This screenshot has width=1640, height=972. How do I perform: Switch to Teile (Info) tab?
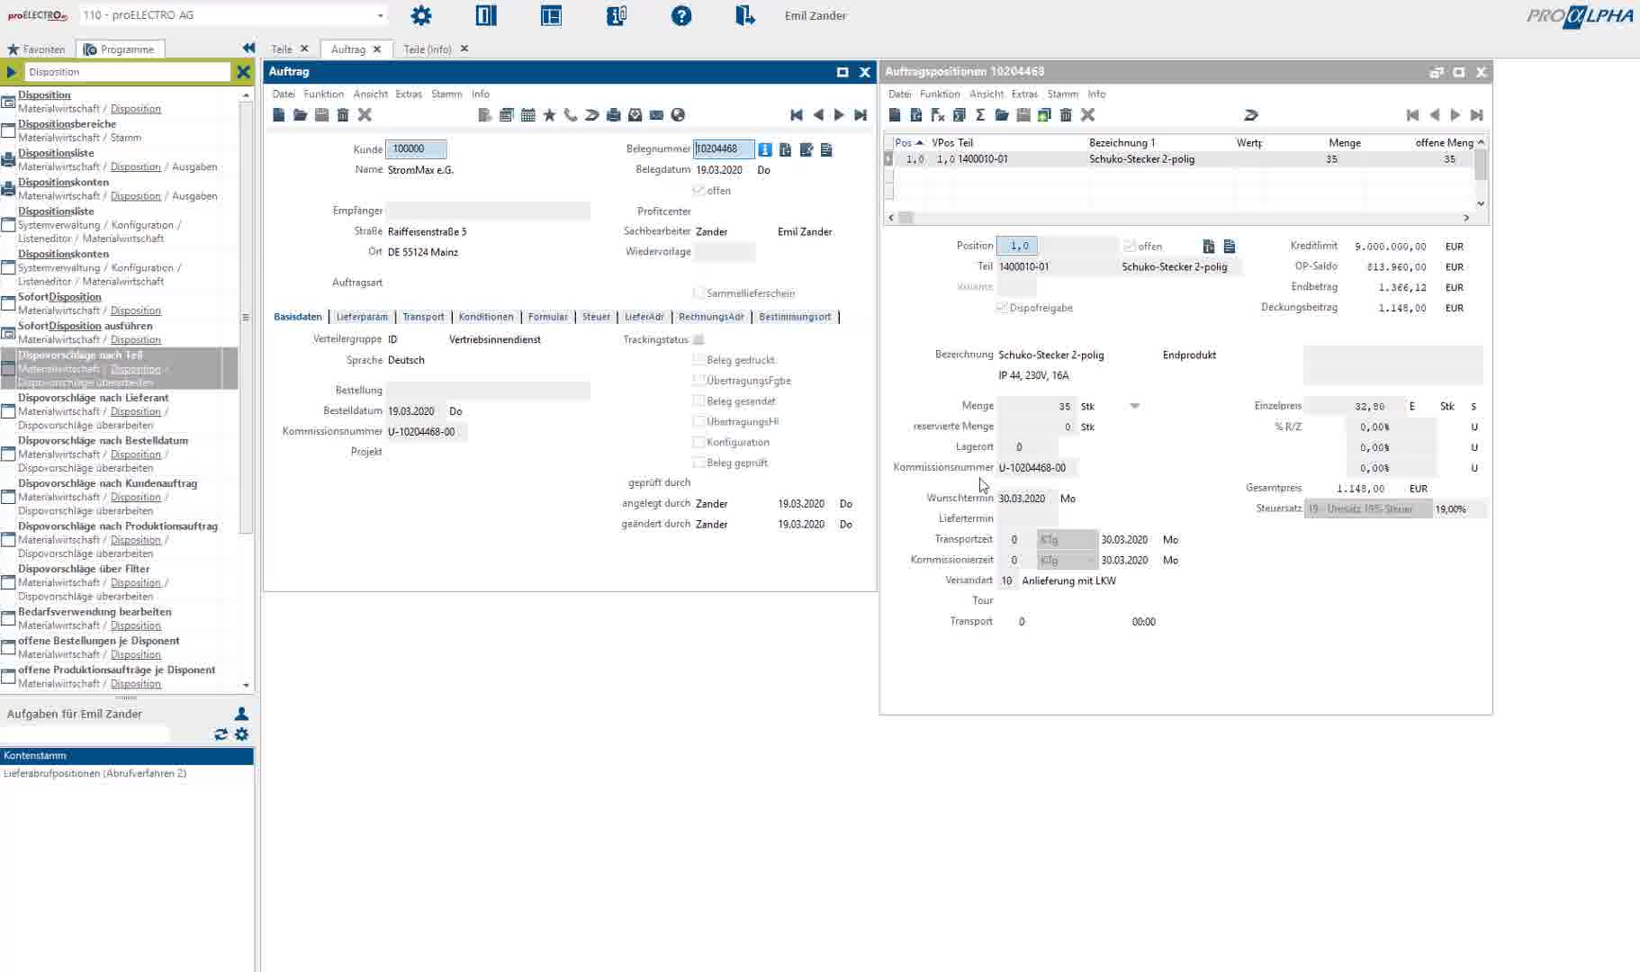coord(428,49)
